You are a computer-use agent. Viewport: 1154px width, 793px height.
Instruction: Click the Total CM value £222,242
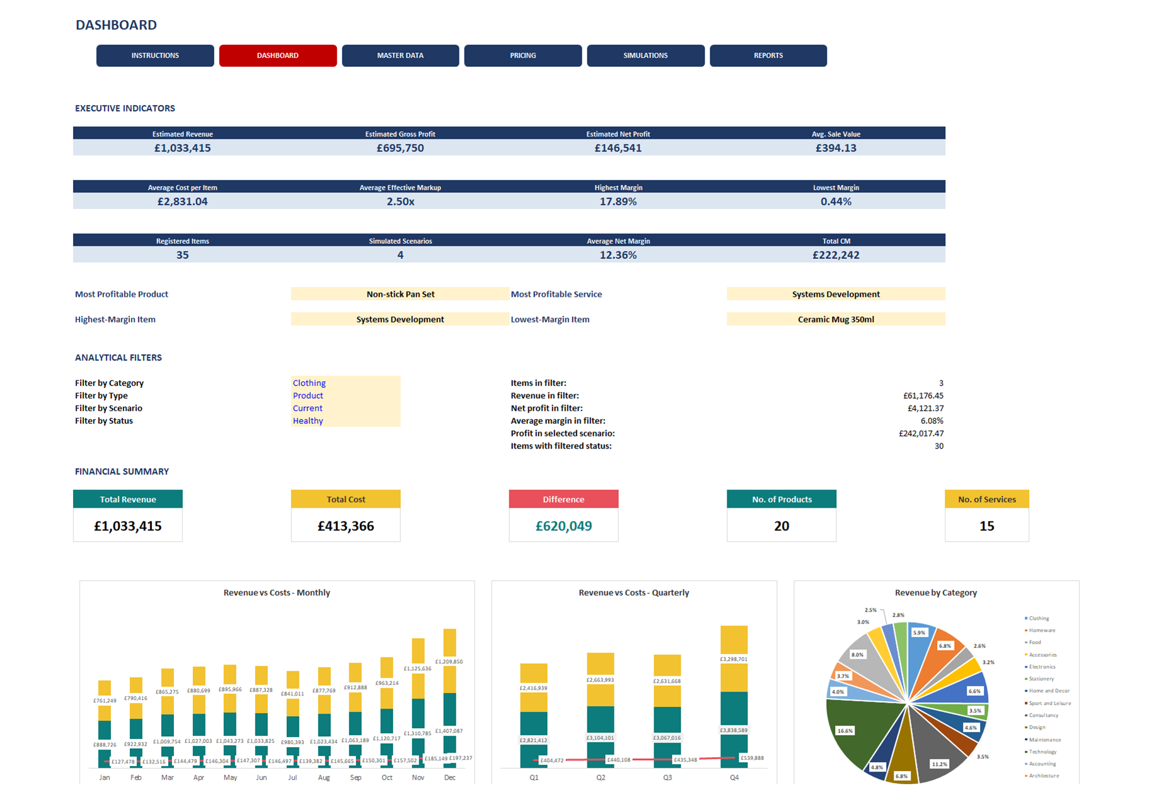tap(836, 255)
